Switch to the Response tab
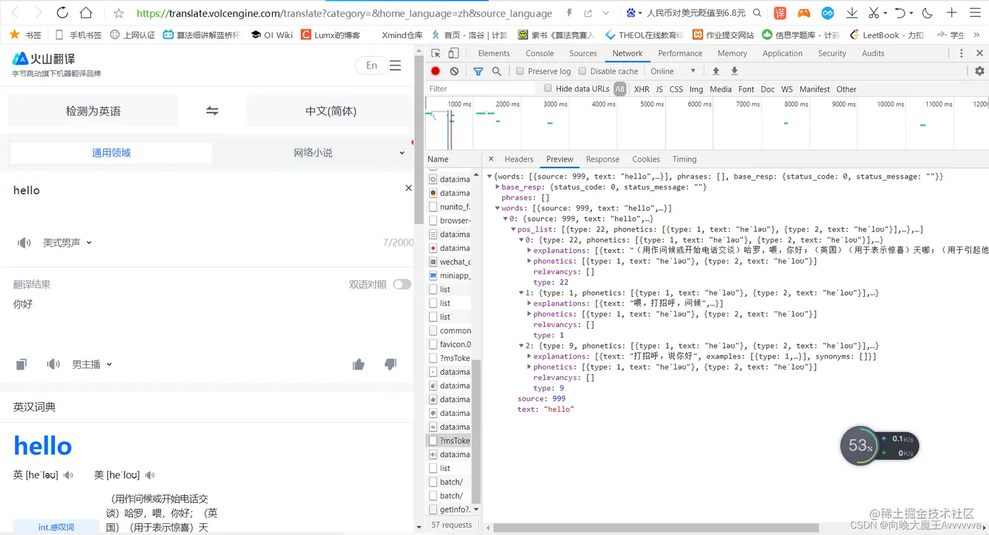Viewport: 989px width, 535px height. [602, 159]
